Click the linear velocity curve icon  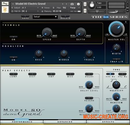(x=112, y=81)
